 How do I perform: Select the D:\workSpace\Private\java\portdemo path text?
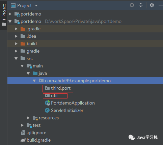point(83,22)
